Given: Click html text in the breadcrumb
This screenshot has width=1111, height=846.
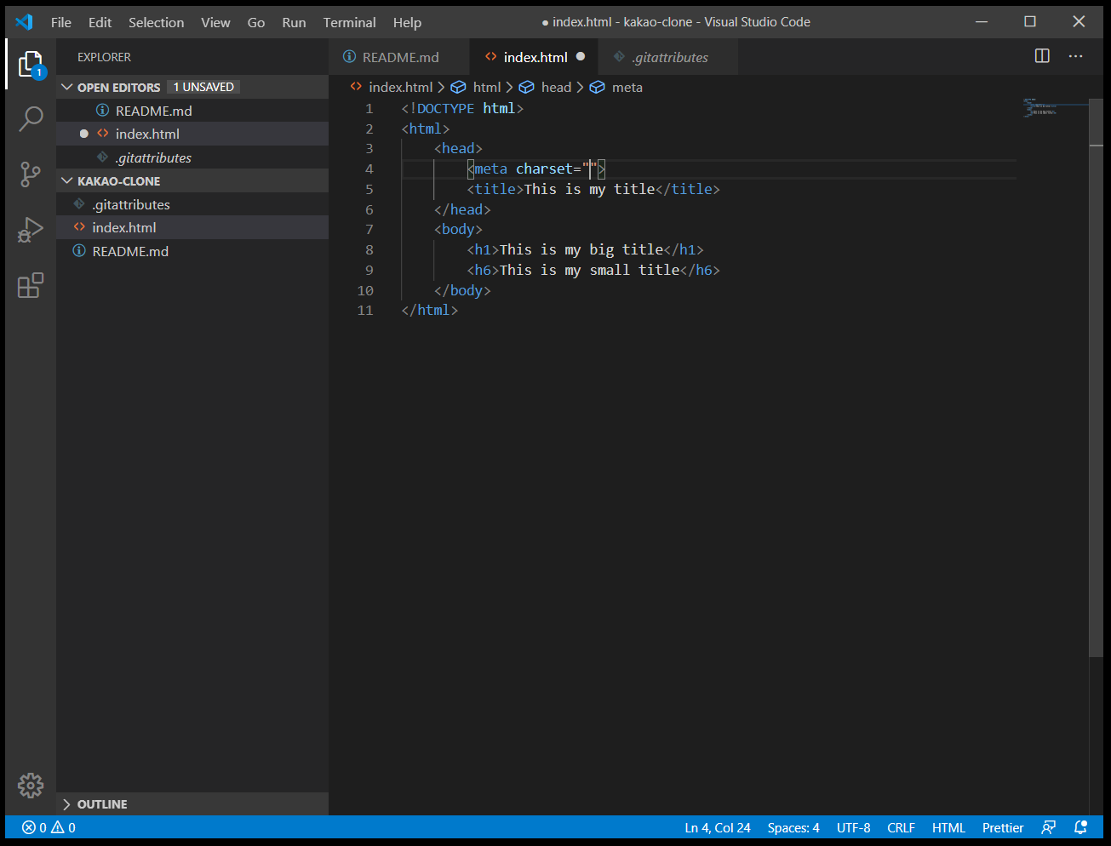Looking at the screenshot, I should pyautogui.click(x=487, y=87).
